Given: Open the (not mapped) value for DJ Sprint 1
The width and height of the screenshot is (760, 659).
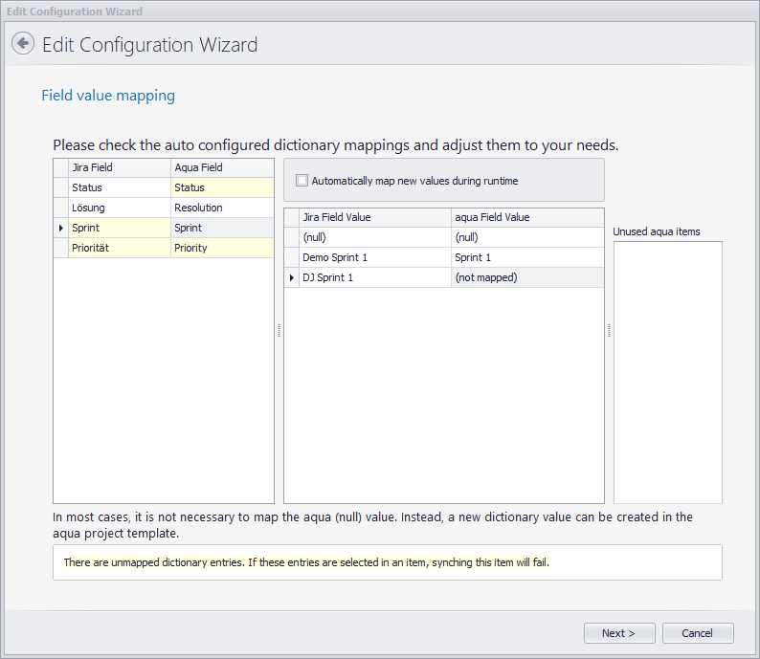Looking at the screenshot, I should [x=526, y=277].
